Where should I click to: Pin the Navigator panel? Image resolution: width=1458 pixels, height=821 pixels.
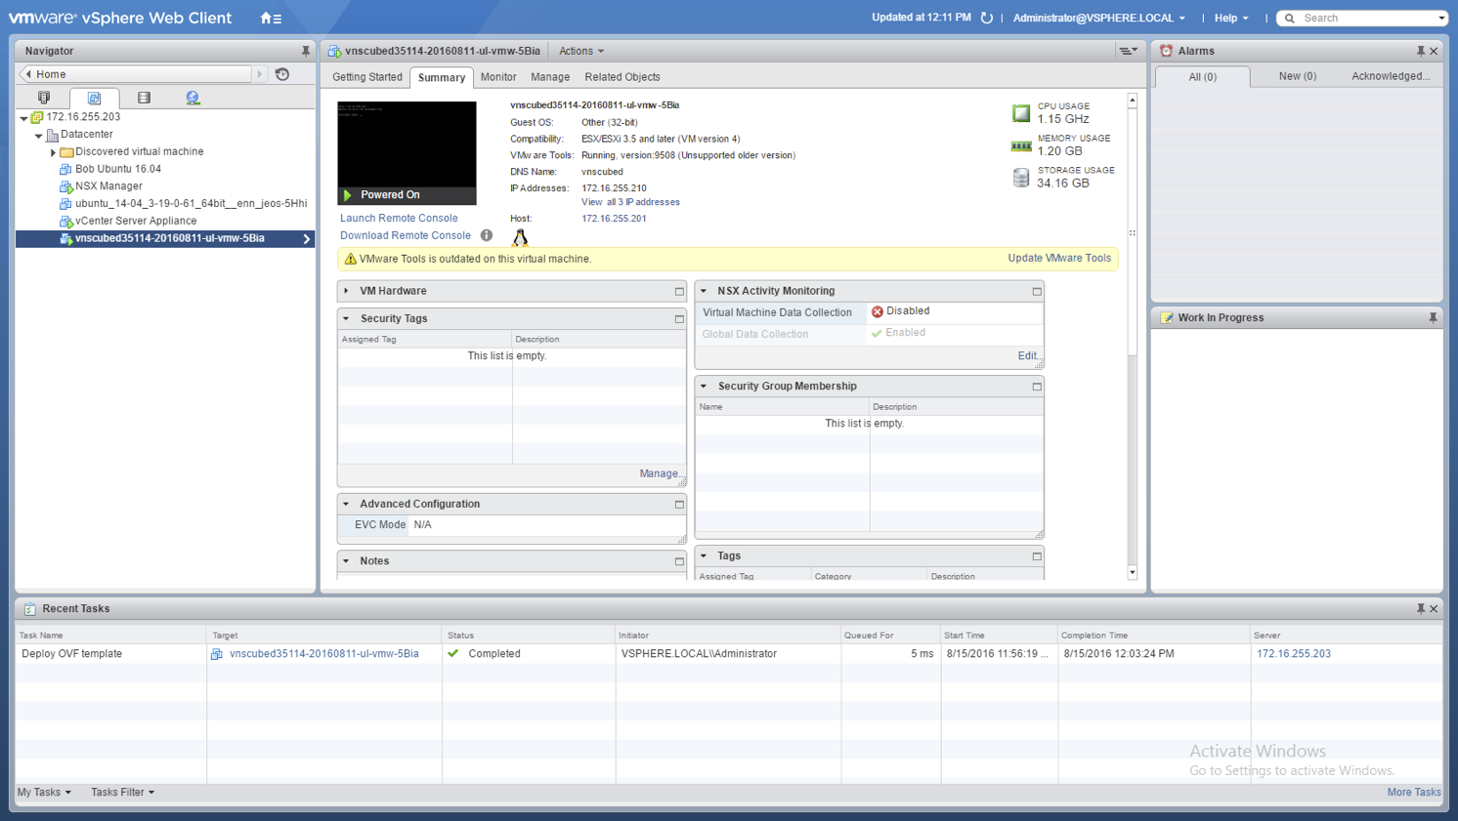tap(305, 51)
